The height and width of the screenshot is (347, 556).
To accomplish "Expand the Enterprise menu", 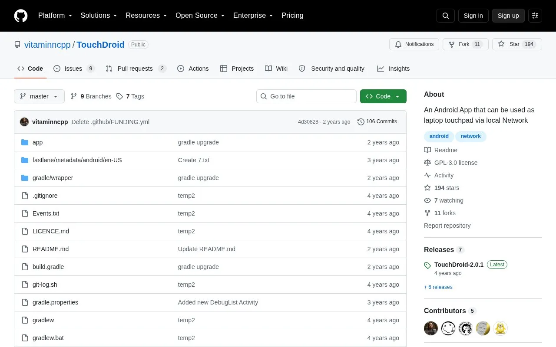I will [x=253, y=16].
